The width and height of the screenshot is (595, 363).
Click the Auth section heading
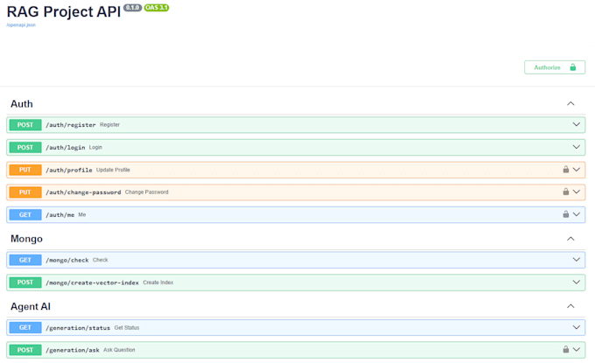(22, 104)
